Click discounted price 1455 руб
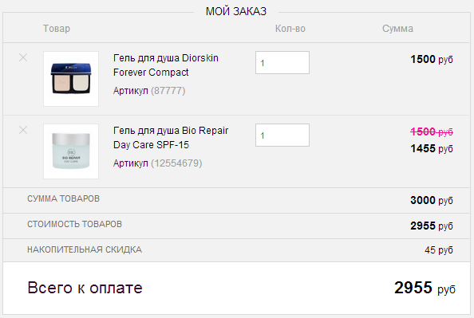Image resolution: width=474 pixels, height=318 pixels. point(432,148)
